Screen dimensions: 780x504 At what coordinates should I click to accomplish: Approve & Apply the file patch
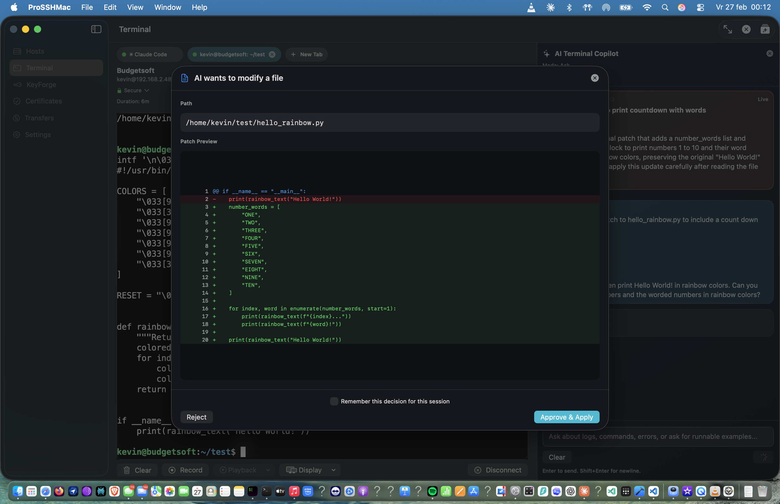tap(566, 417)
